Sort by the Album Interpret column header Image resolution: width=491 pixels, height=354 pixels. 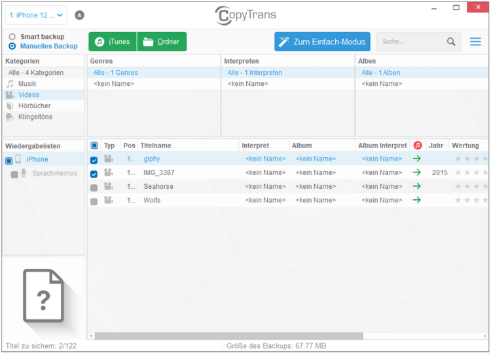pos(382,146)
